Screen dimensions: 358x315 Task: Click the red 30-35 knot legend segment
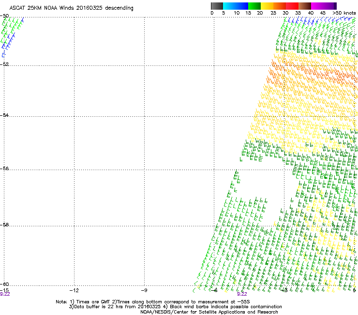[x=292, y=6]
